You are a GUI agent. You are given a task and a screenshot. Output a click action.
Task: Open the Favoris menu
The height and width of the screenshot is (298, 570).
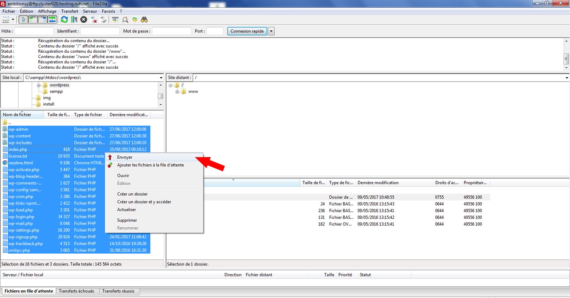pyautogui.click(x=108, y=11)
